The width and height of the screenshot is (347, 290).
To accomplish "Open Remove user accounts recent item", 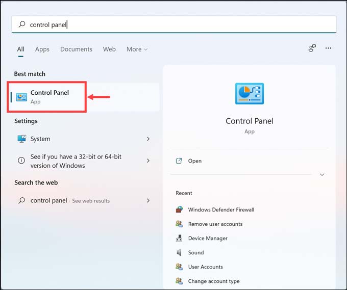I will (x=215, y=224).
